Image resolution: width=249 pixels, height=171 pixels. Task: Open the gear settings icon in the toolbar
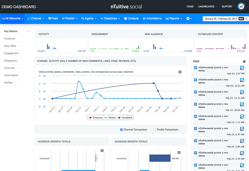(188, 18)
